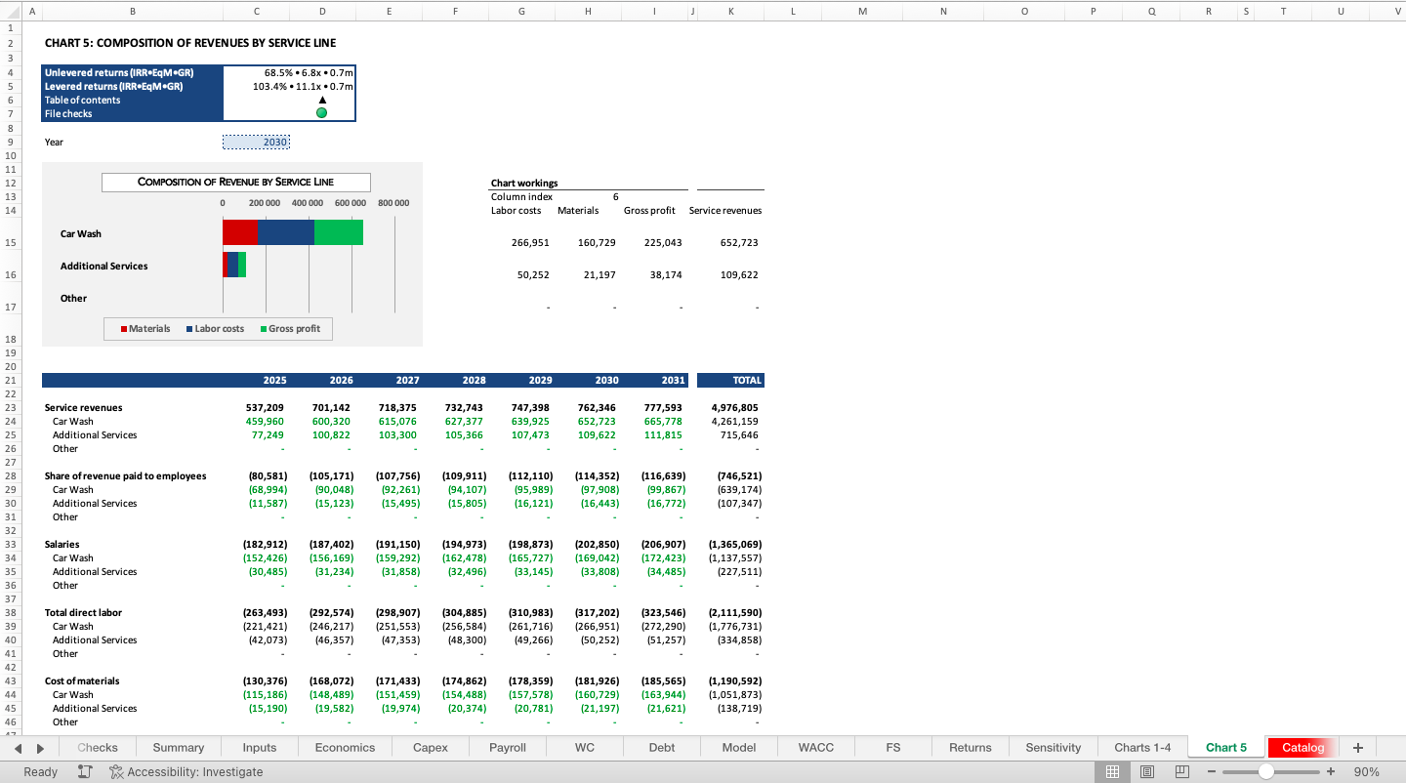1406x783 pixels.
Task: Open the Checks sheet tab
Action: (98, 748)
